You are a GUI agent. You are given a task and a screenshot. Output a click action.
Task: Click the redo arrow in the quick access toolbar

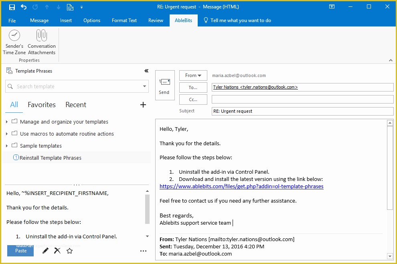tap(35, 7)
